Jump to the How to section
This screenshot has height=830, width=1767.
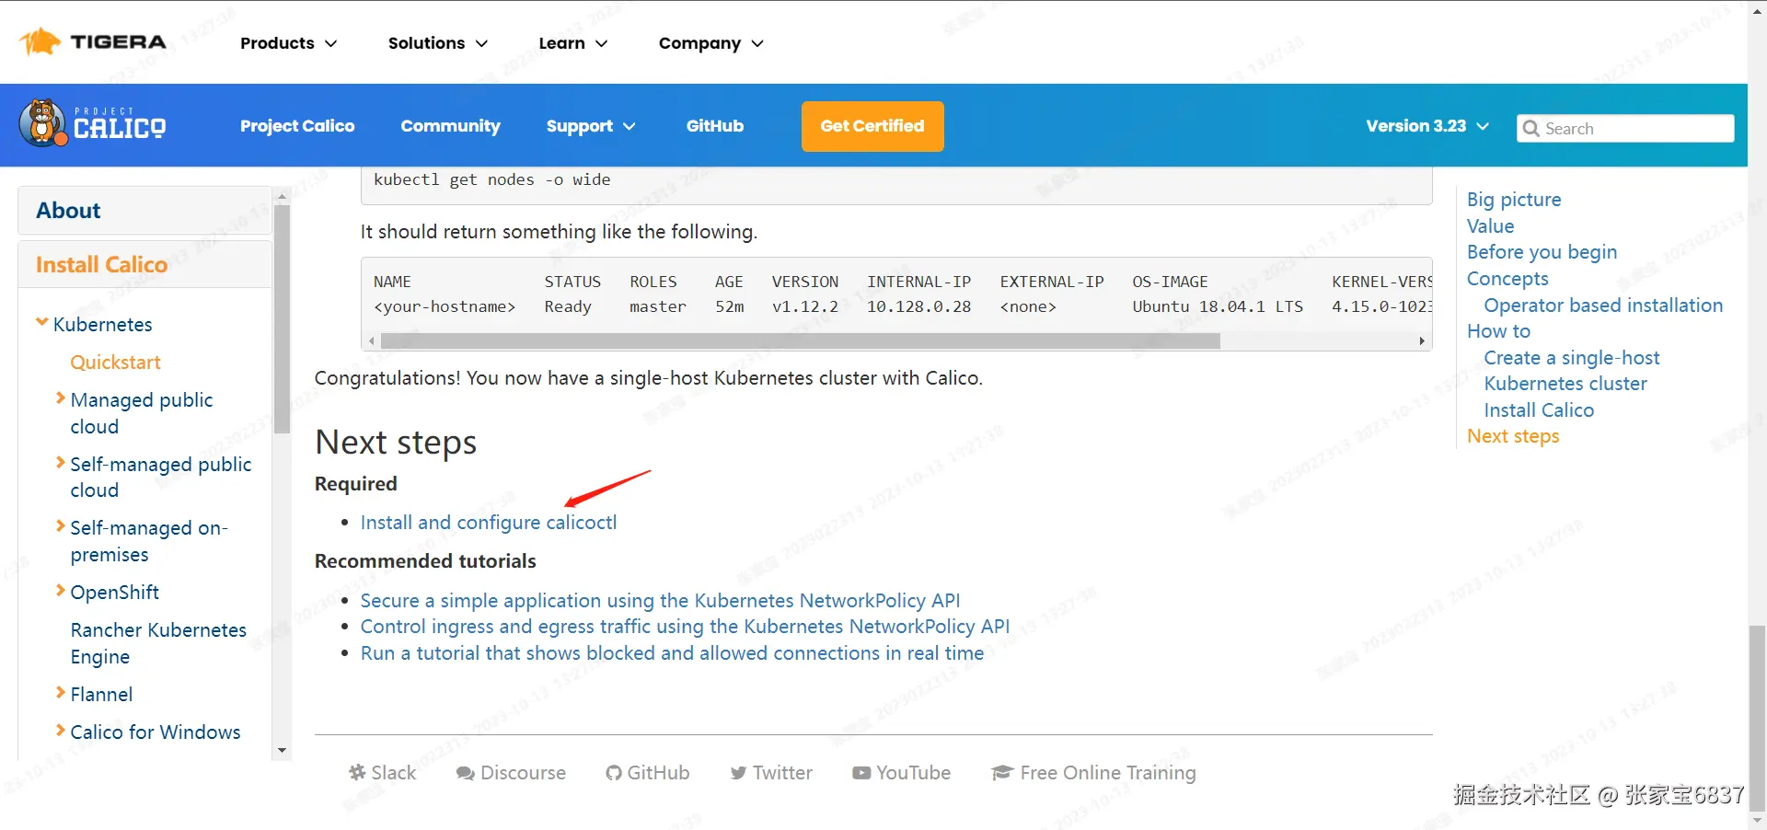(x=1498, y=331)
